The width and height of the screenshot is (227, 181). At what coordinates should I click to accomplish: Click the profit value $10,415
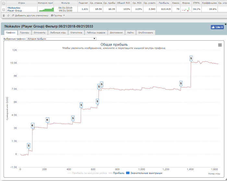point(166,9)
